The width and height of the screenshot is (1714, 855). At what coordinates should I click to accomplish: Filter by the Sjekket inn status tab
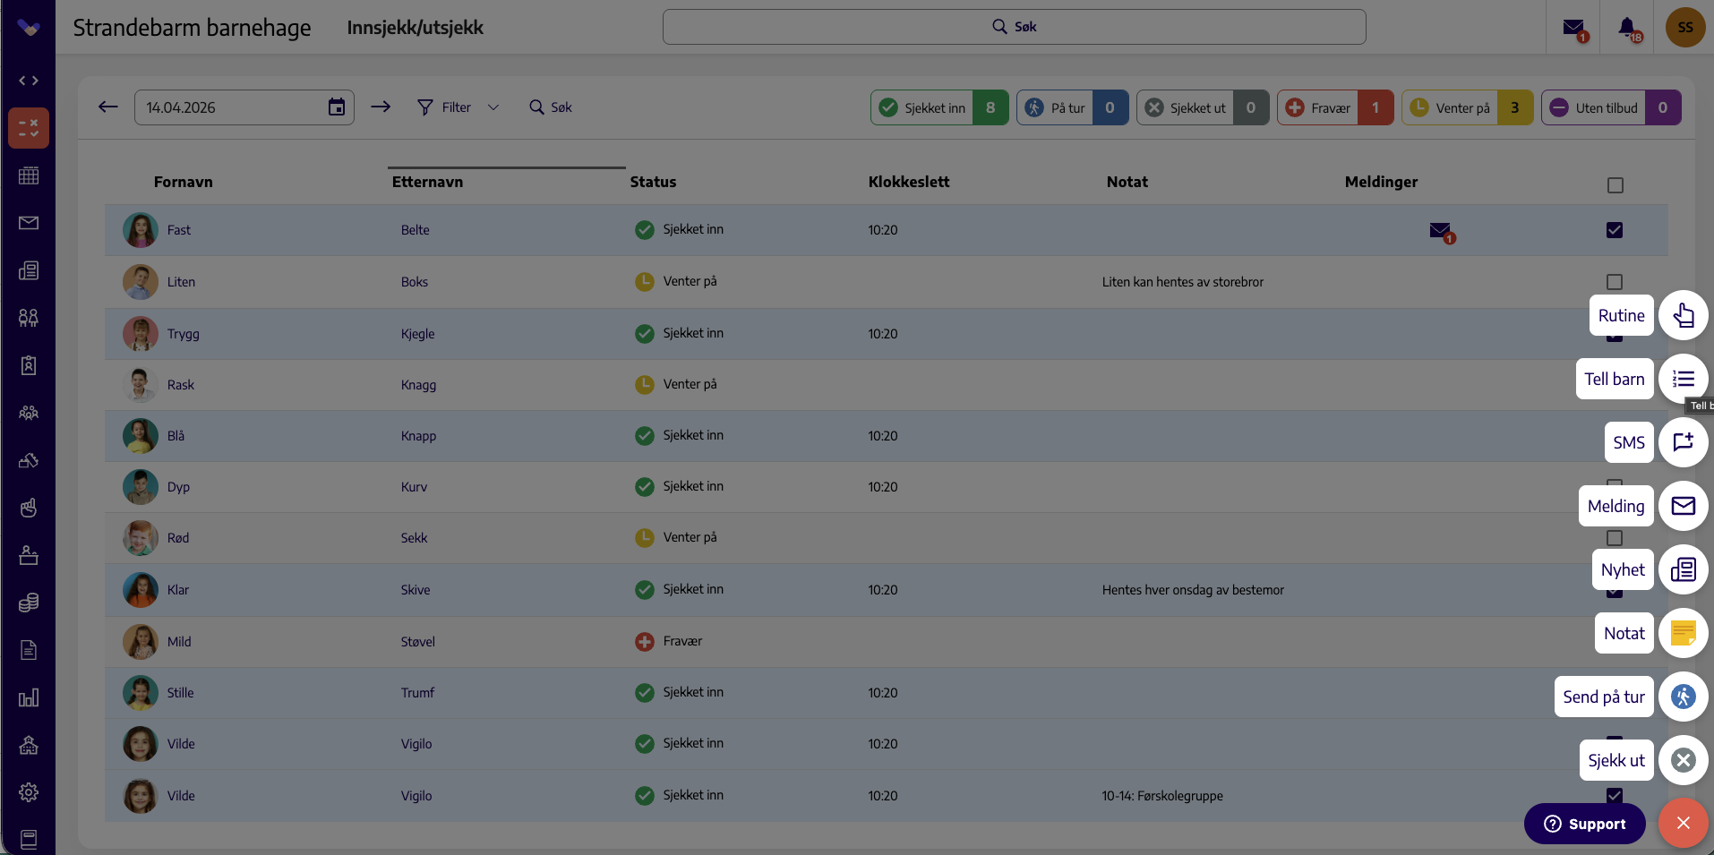coord(939,107)
